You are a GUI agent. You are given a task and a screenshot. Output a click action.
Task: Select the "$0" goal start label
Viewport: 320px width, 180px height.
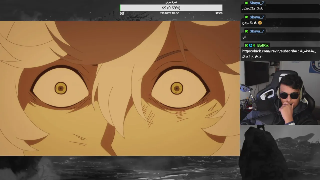[122, 13]
